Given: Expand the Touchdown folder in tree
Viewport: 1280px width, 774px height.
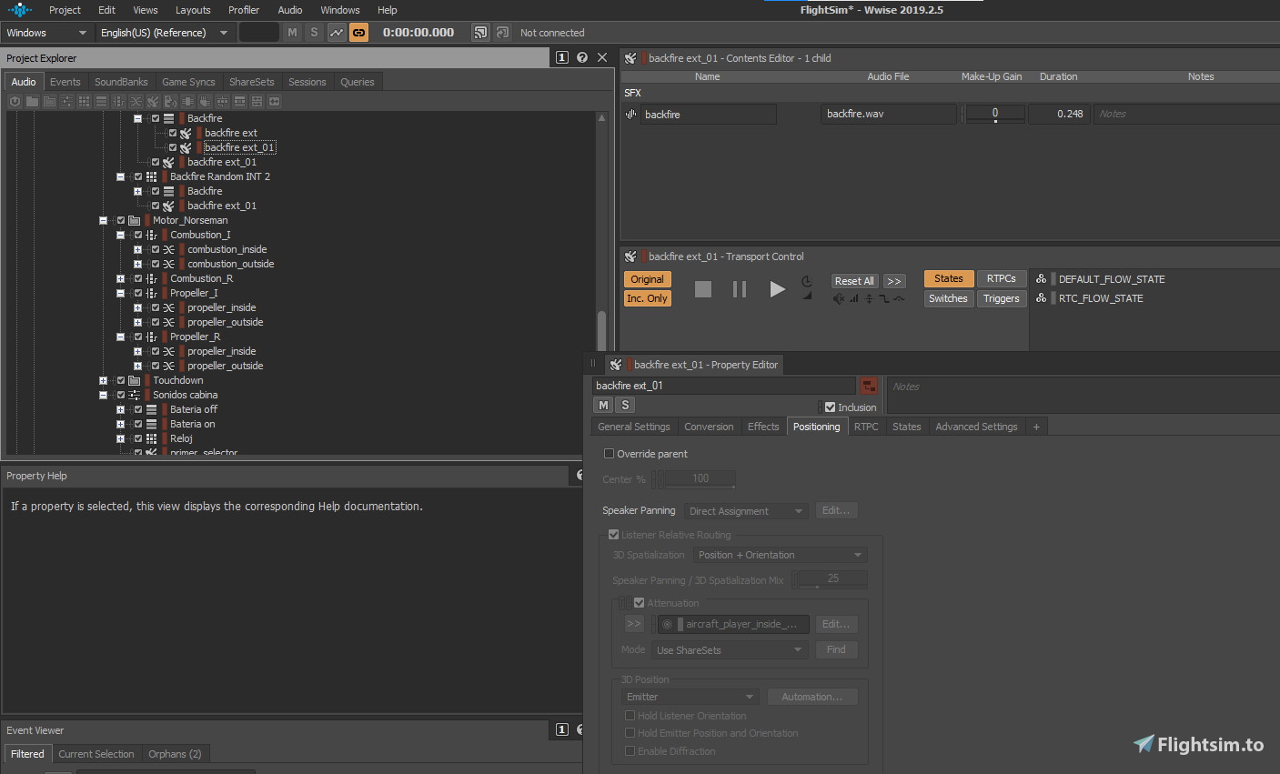Looking at the screenshot, I should pyautogui.click(x=103, y=380).
